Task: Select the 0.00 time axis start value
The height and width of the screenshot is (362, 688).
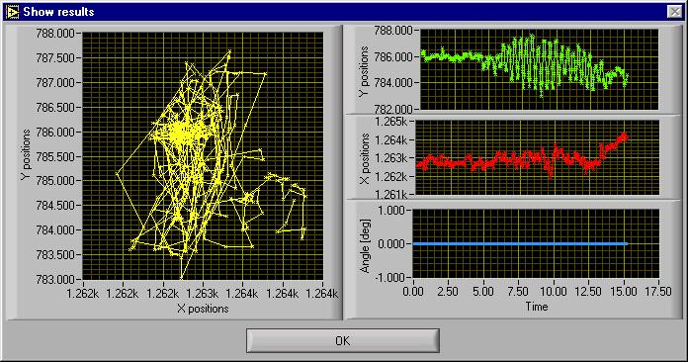Action: pyautogui.click(x=413, y=292)
